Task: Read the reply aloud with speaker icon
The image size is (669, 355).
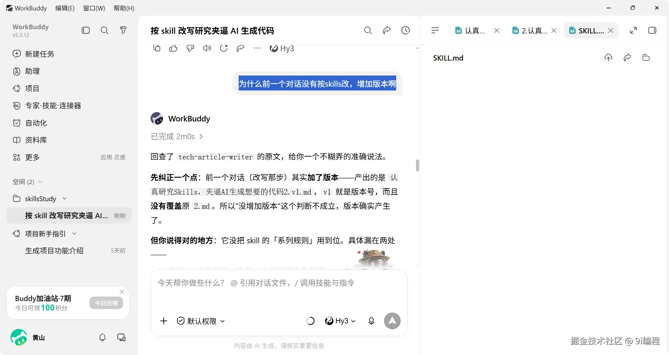Action: [207, 48]
